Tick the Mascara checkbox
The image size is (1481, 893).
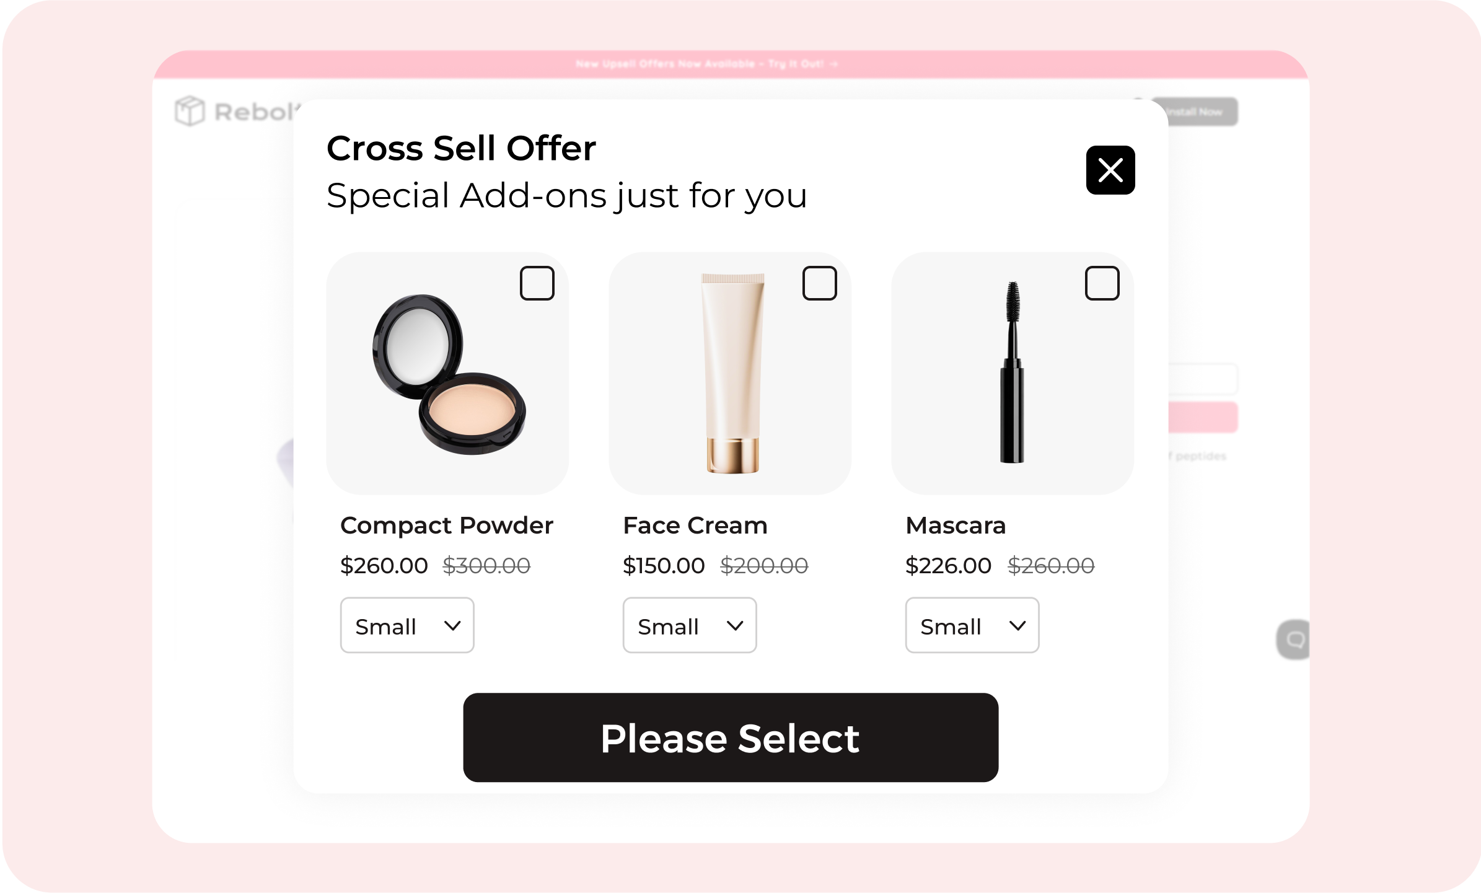point(1102,283)
